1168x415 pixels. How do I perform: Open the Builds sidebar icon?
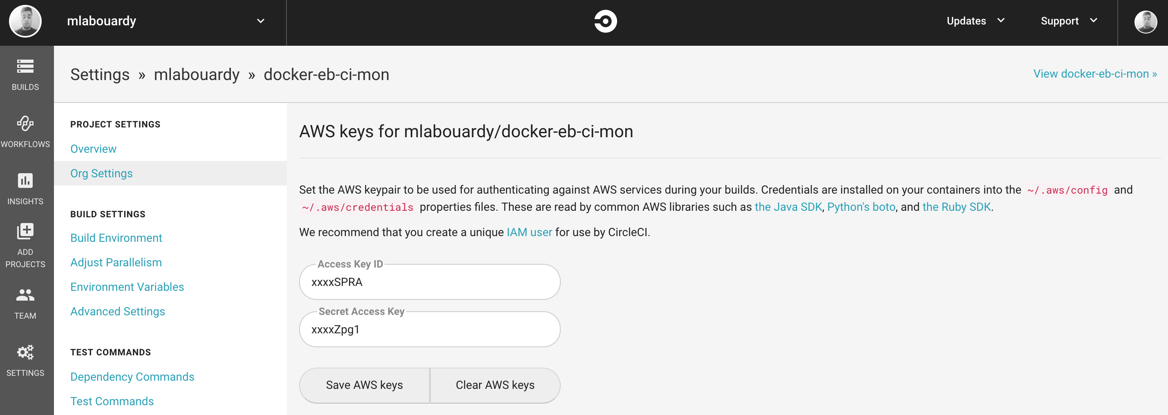pos(25,66)
